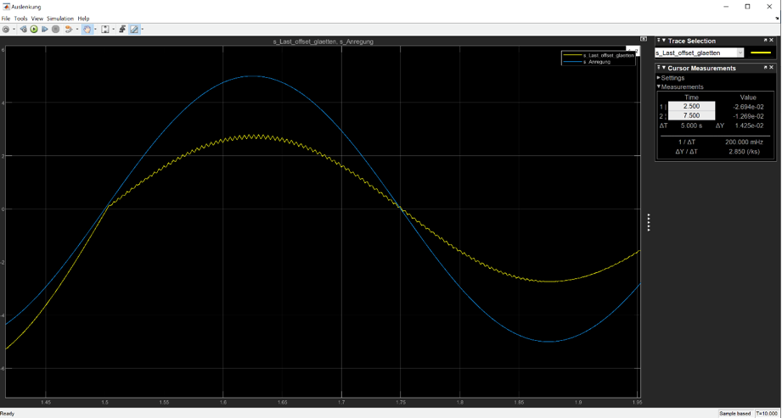Click the Scale axes limits icon
Screen dimensions: 782x418
coord(105,29)
